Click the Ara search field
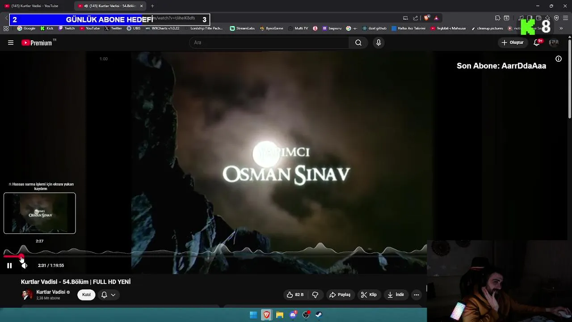The image size is (572, 322). click(x=269, y=42)
